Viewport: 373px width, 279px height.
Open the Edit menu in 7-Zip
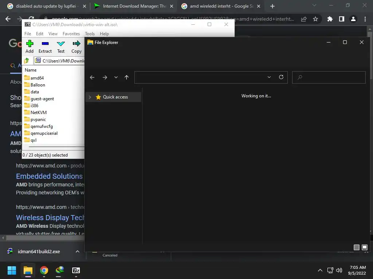tap(39, 34)
